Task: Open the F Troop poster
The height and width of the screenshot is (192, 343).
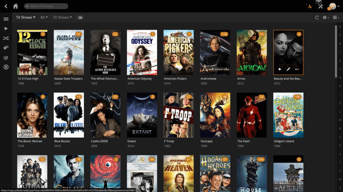Action: click(x=179, y=115)
